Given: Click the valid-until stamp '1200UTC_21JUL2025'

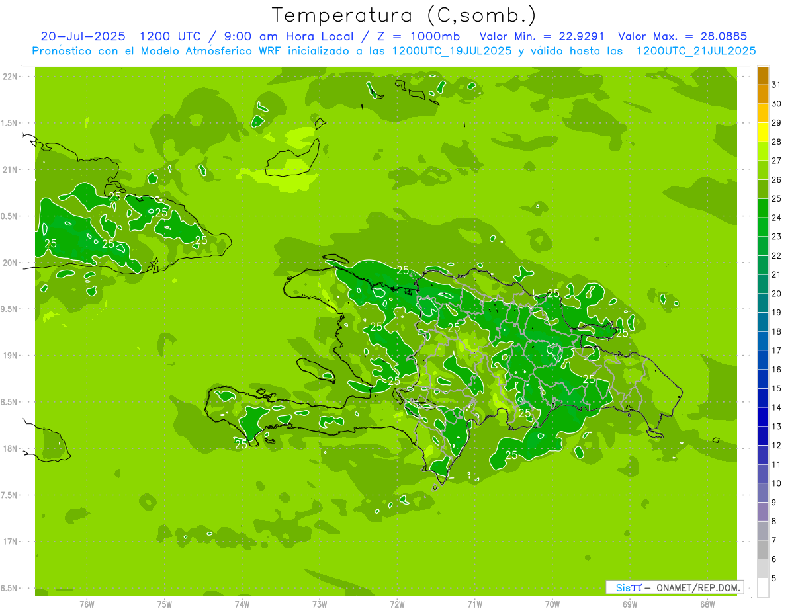Looking at the screenshot, I should (x=696, y=51).
